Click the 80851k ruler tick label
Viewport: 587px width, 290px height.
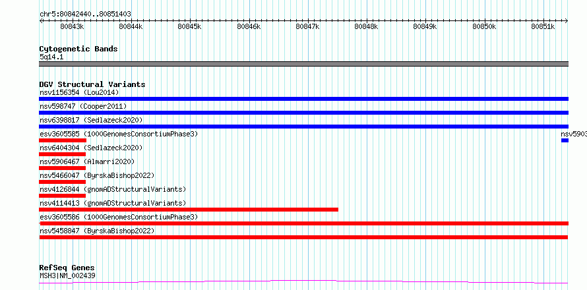coord(543,26)
